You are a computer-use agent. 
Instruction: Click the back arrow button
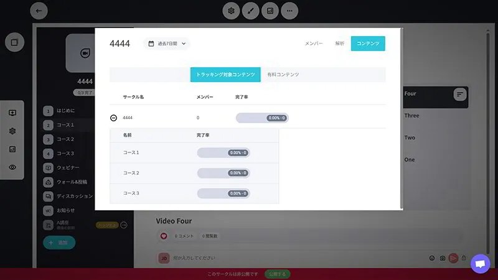point(39,11)
